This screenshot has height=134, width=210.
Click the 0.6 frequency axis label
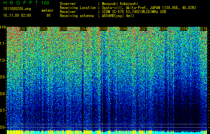click(3, 127)
